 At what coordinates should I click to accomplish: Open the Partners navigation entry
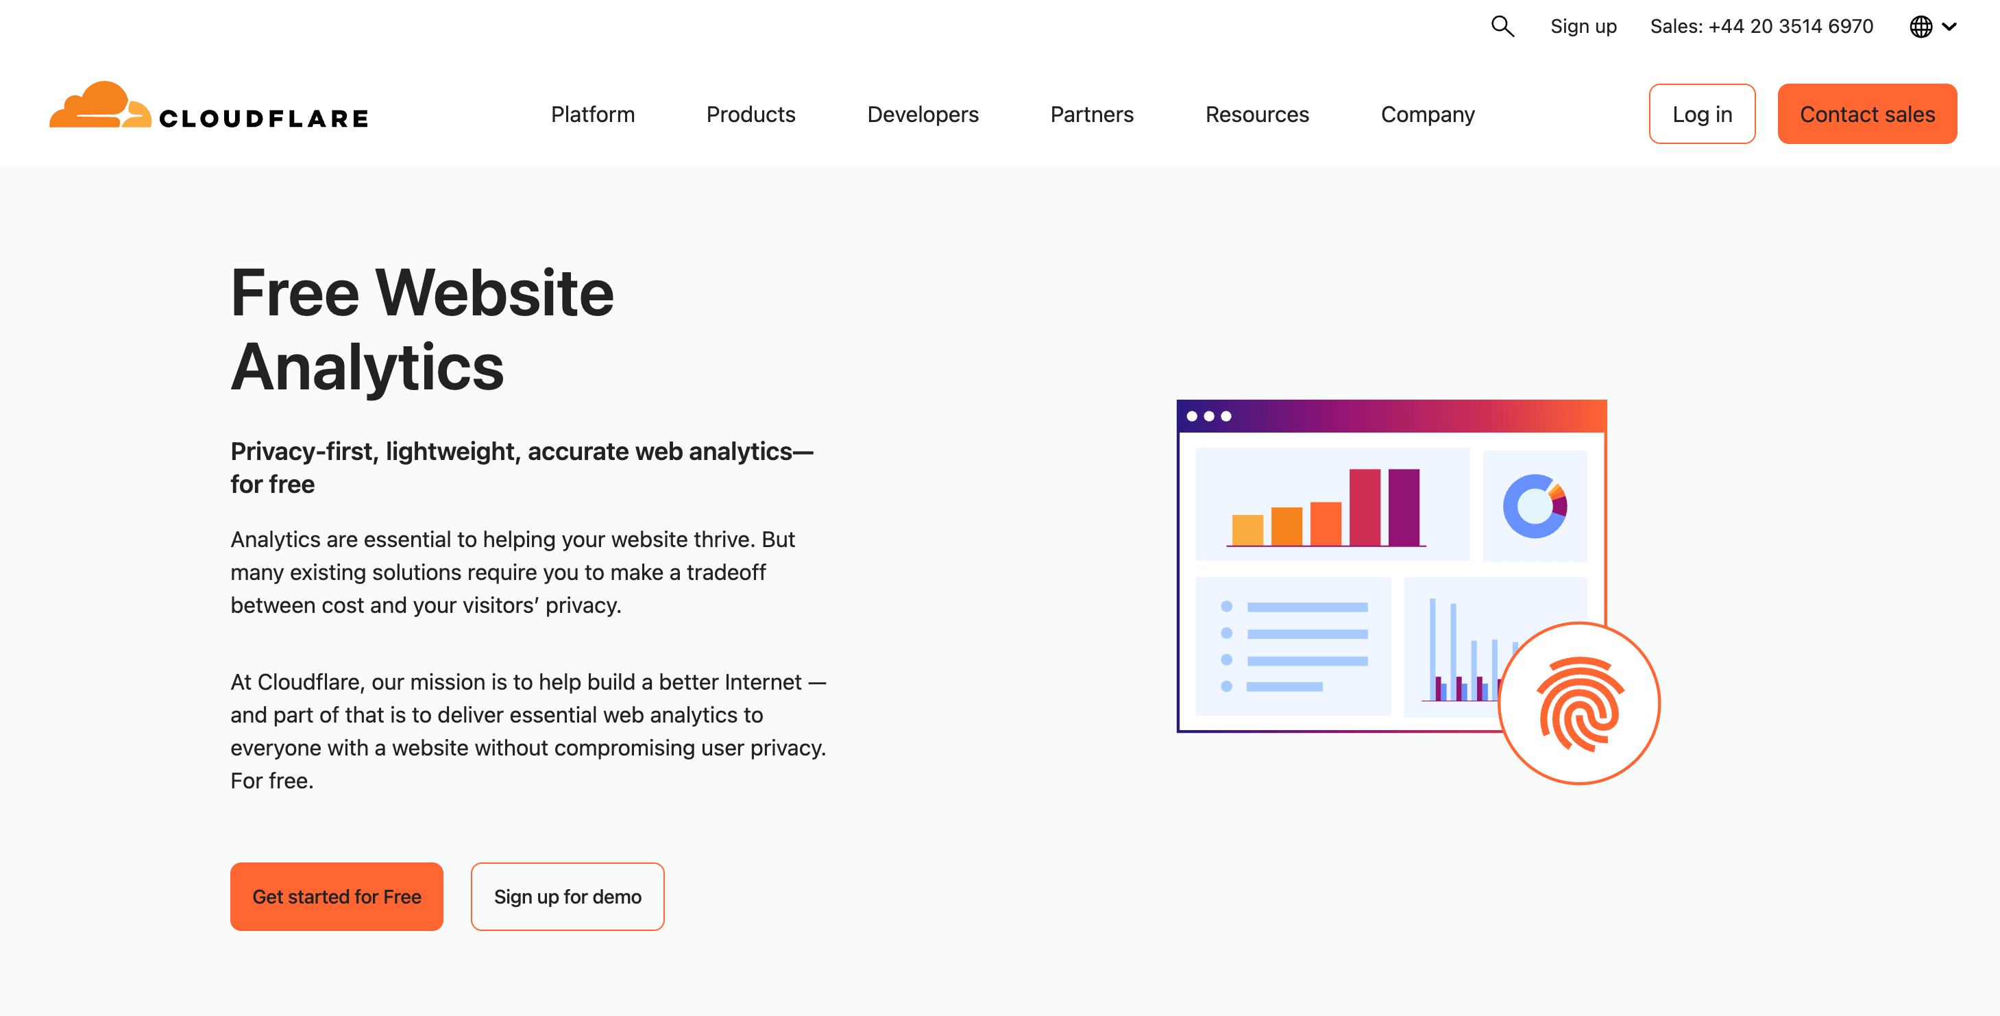[x=1092, y=114]
